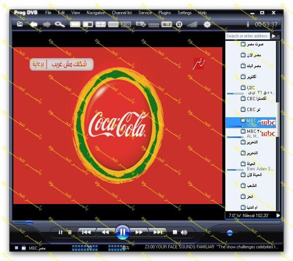
Task: Mute audio with the speaker icon
Action: [184, 232]
